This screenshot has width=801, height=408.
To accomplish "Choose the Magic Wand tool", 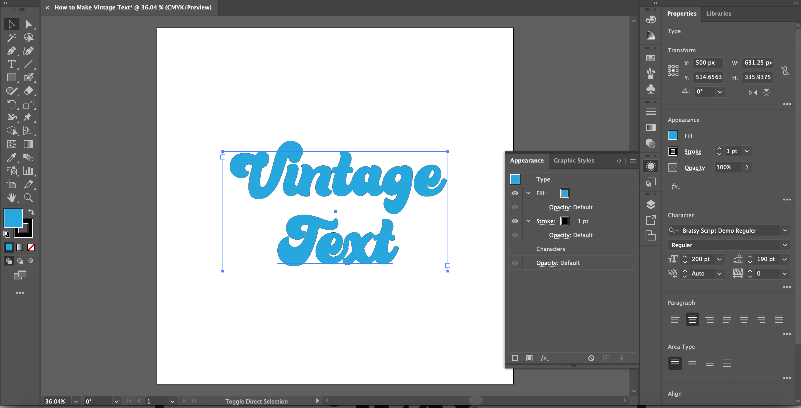I will click(x=11, y=38).
